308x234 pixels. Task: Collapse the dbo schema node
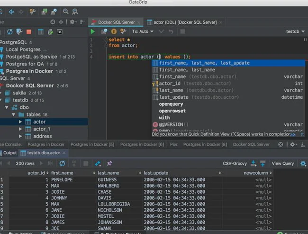pyautogui.click(x=7, y=107)
